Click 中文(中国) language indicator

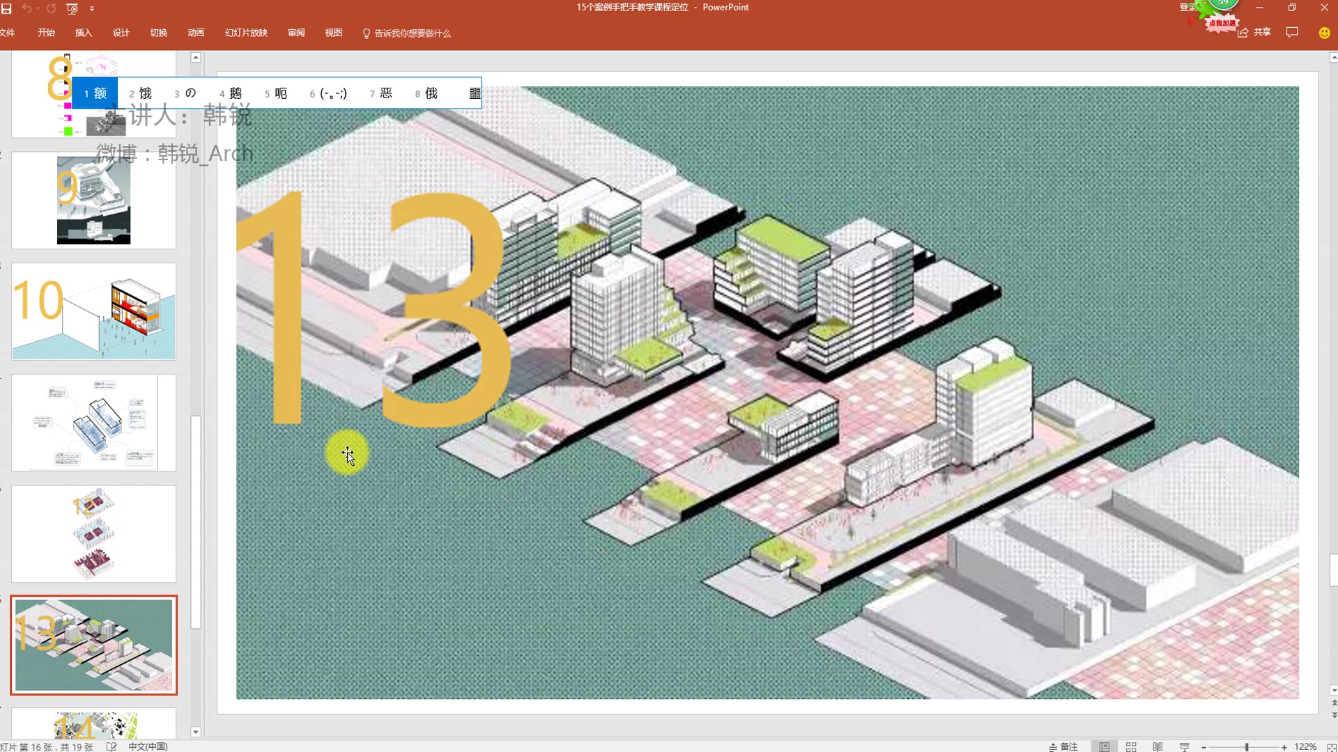pyautogui.click(x=148, y=746)
